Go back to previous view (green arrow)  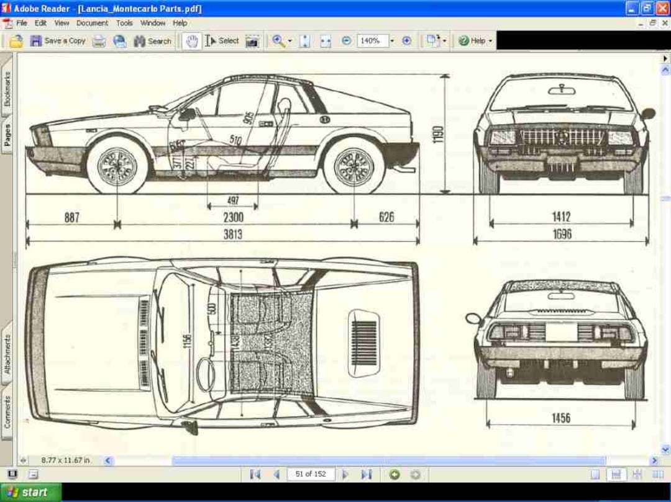[394, 474]
